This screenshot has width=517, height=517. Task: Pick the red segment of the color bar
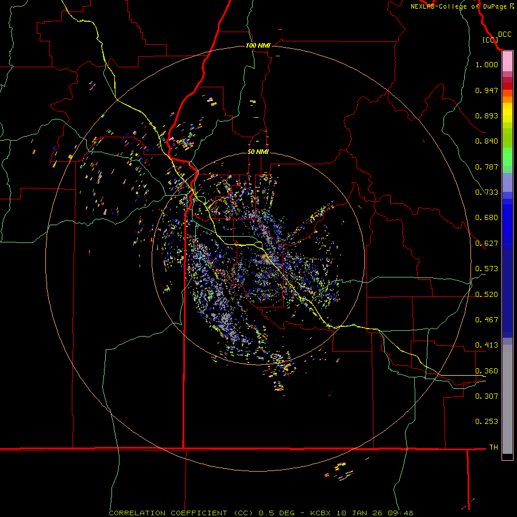point(507,86)
